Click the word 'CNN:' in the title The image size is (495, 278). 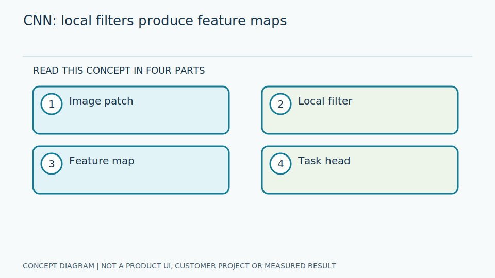tap(40, 21)
